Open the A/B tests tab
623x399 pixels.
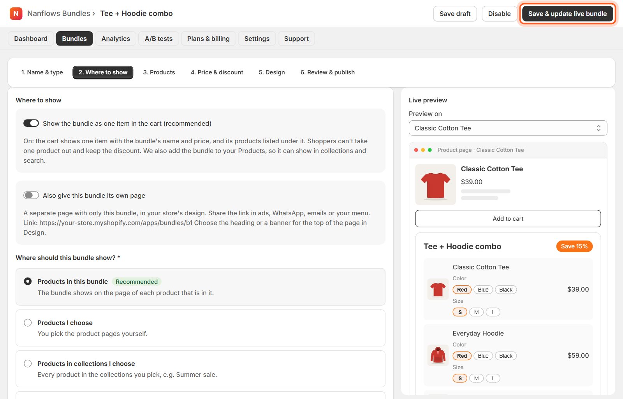pos(158,39)
